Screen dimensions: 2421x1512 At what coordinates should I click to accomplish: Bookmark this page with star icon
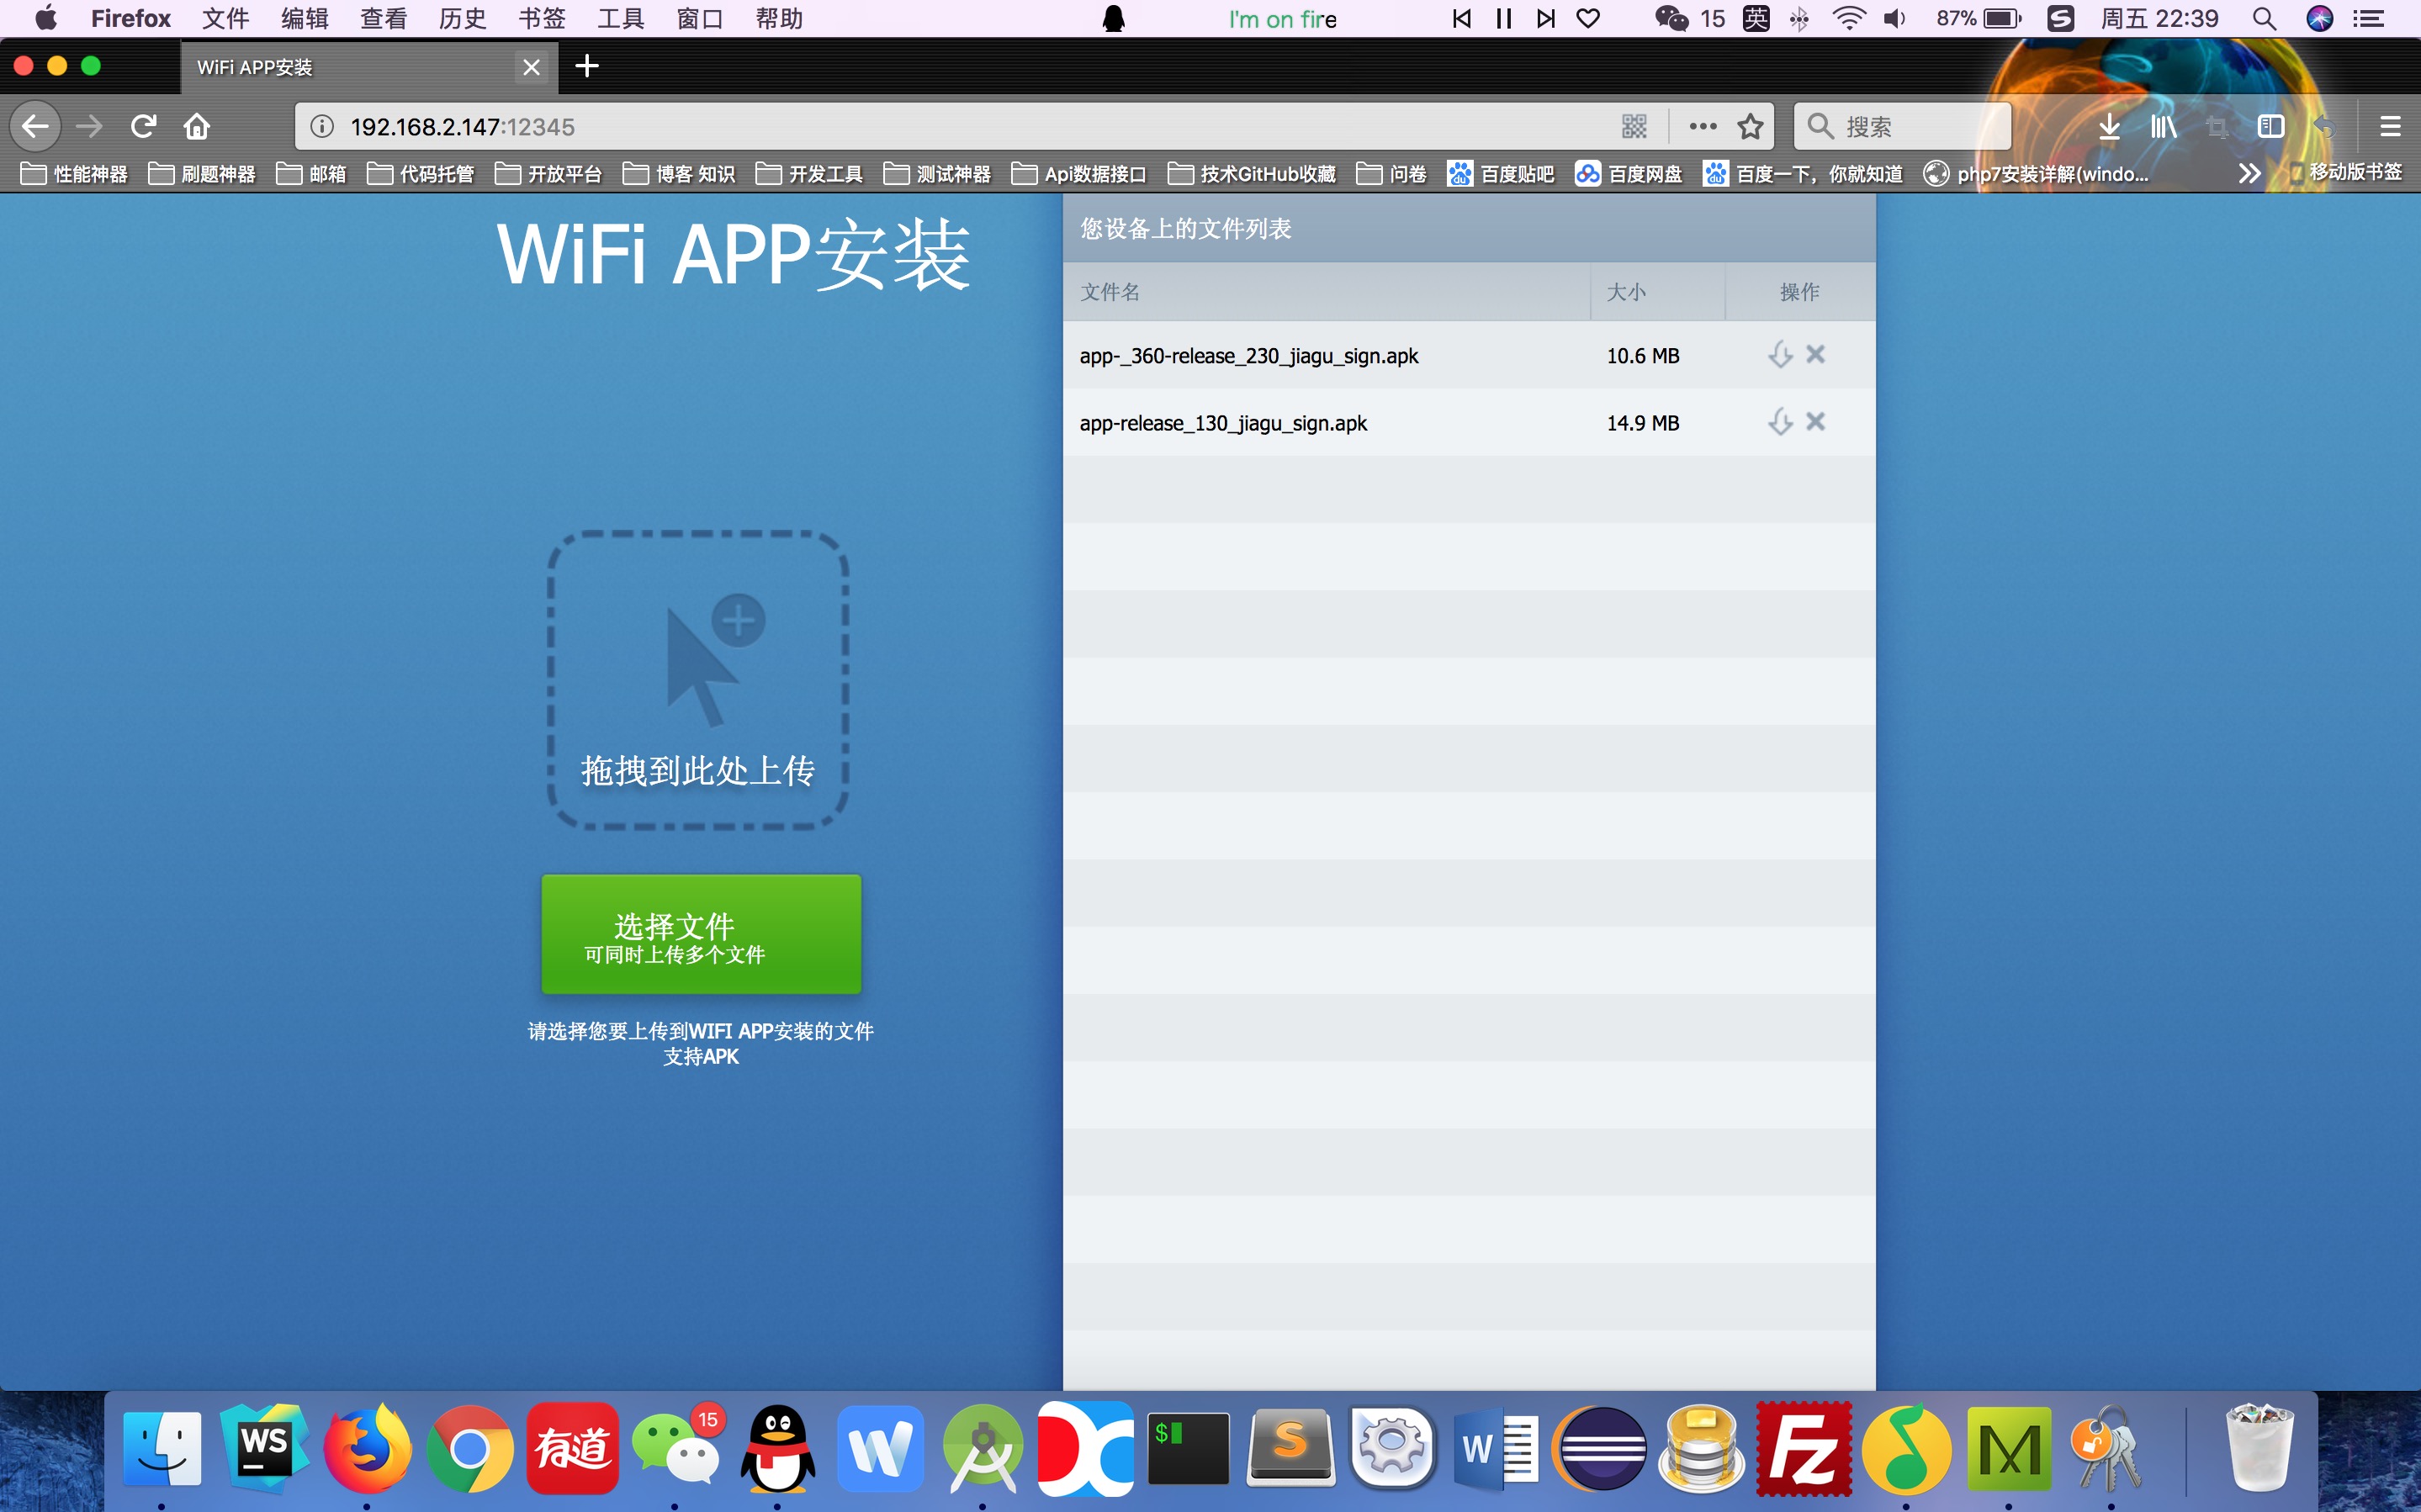point(1750,126)
